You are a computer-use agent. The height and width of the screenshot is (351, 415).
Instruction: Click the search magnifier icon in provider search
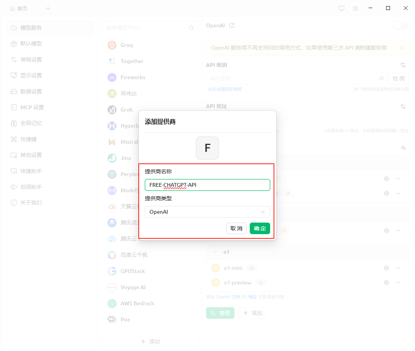click(x=191, y=28)
